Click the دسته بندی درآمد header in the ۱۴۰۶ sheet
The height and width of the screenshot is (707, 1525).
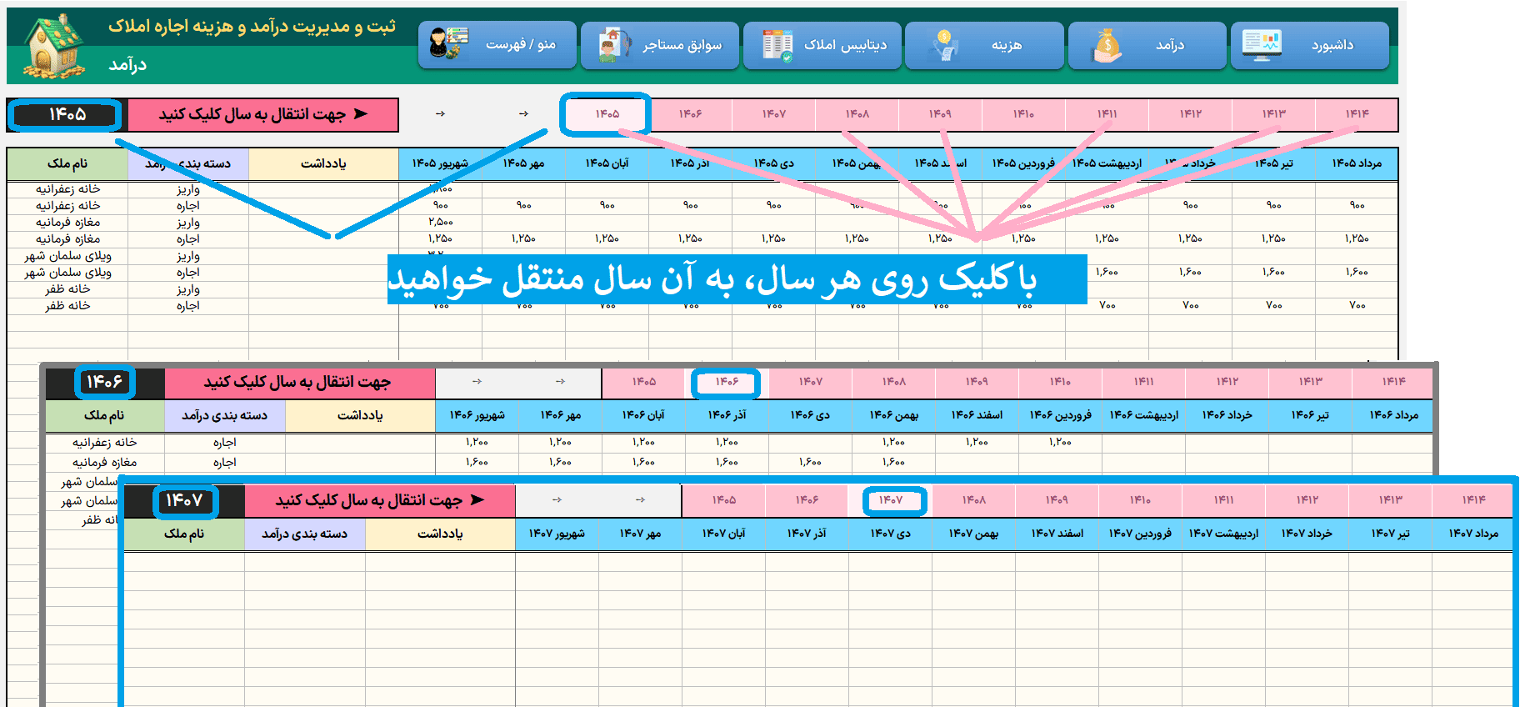225,415
